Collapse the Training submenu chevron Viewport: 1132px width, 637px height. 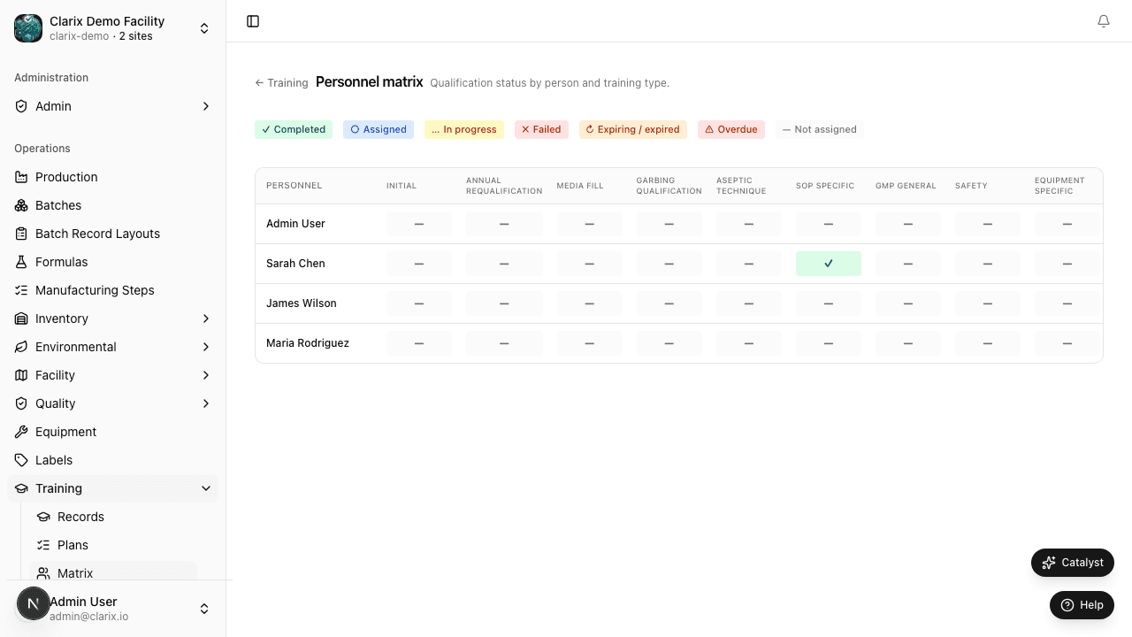(206, 488)
